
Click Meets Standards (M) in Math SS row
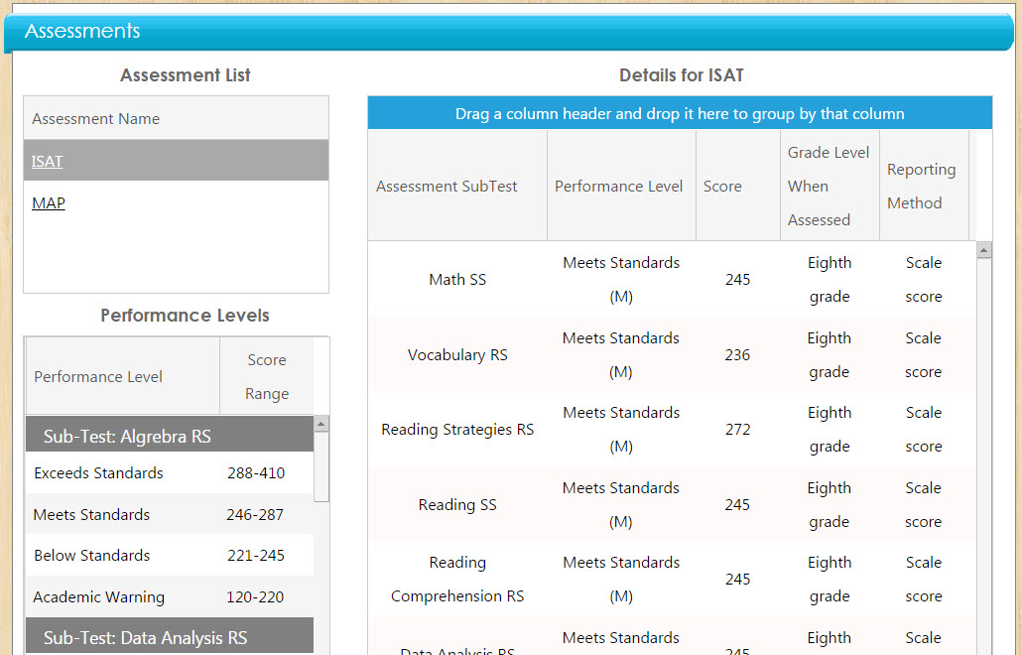coord(621,279)
